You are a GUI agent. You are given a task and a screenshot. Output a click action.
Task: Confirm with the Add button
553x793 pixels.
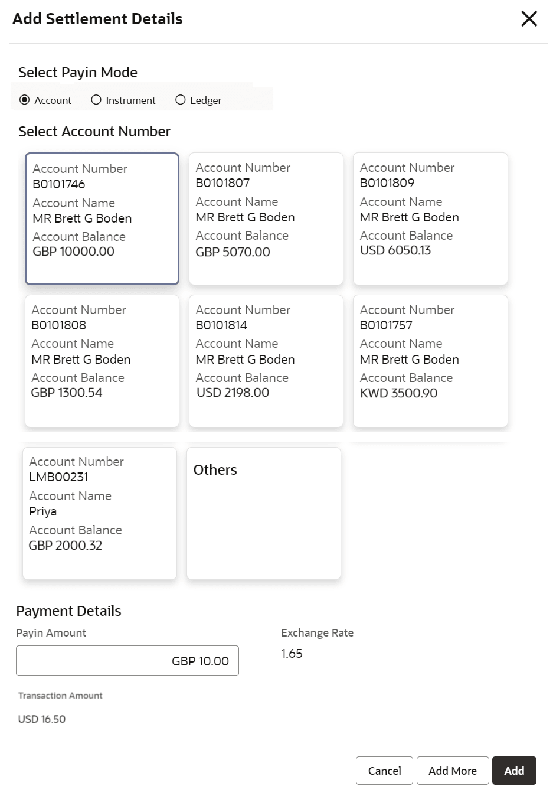[x=513, y=771]
